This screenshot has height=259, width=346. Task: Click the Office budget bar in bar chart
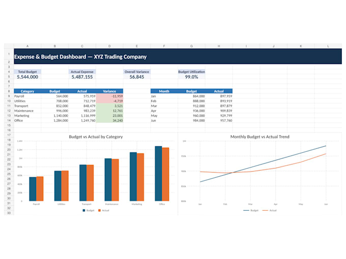(x=158, y=174)
